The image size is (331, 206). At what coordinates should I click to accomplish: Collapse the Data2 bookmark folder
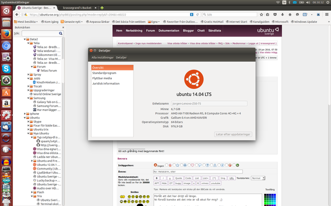[25, 39]
